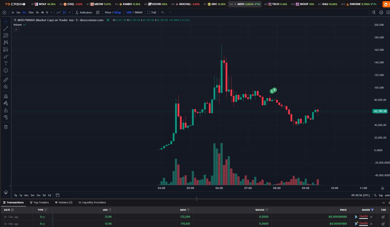Open the TYPE column filter
This screenshot has width=390, height=227.
pos(45,210)
